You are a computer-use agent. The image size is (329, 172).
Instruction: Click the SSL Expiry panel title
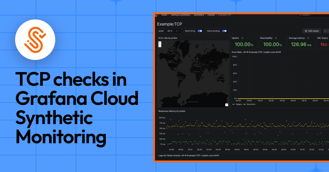pyautogui.click(x=322, y=38)
